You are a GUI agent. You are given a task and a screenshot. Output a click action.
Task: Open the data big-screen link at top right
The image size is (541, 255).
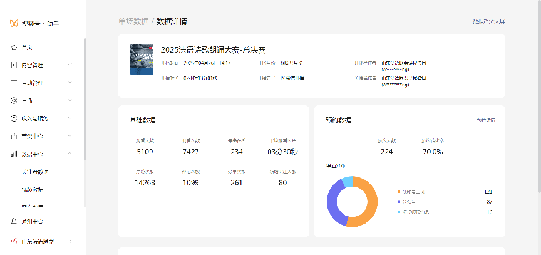(x=488, y=21)
